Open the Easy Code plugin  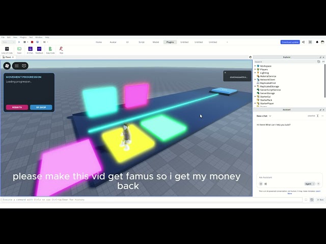pyautogui.click(x=50, y=50)
